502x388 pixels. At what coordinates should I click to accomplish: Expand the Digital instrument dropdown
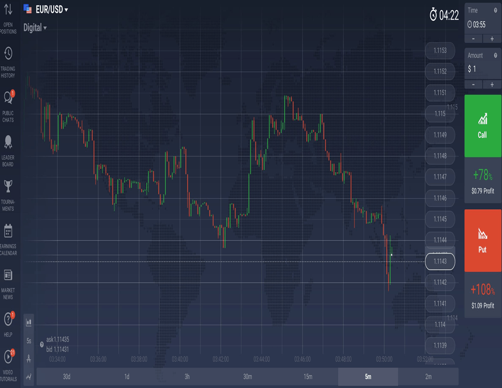point(34,28)
